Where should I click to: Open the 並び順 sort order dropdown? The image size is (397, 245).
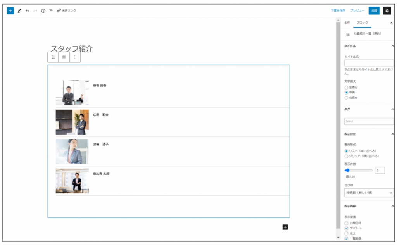coord(369,193)
